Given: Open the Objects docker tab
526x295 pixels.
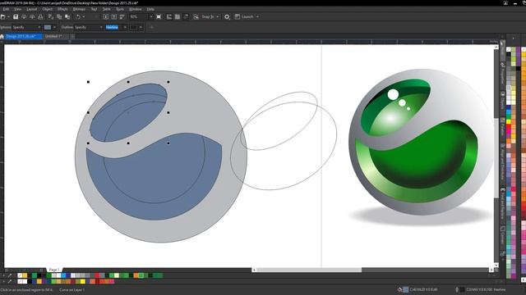Looking at the screenshot, I should click(x=502, y=101).
